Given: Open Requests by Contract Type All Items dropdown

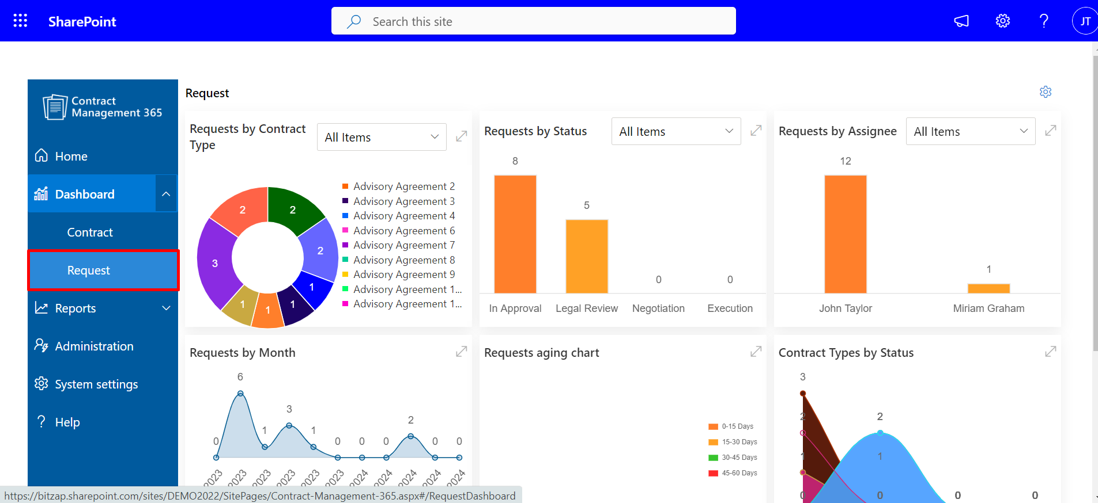Looking at the screenshot, I should click(382, 137).
